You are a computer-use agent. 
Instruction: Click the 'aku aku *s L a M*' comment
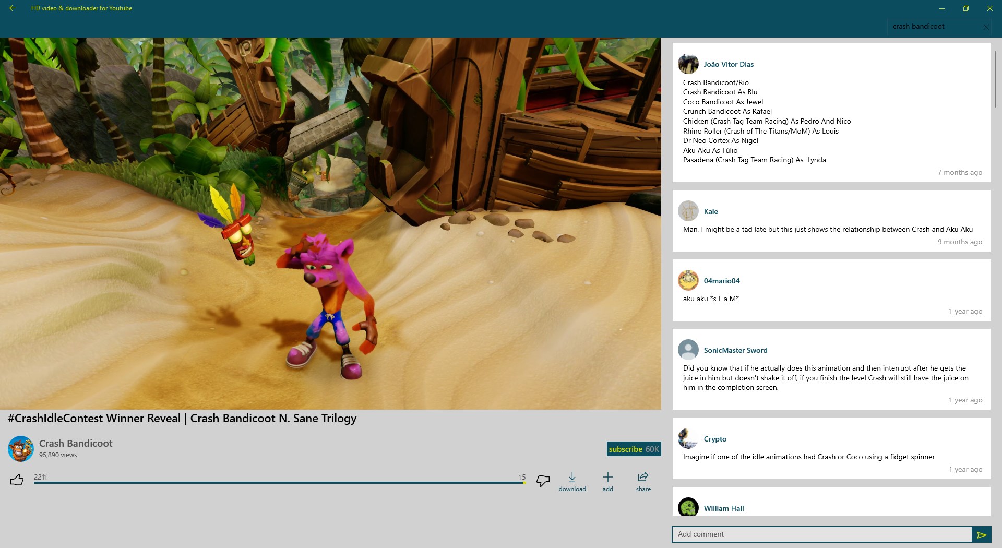[x=711, y=299]
